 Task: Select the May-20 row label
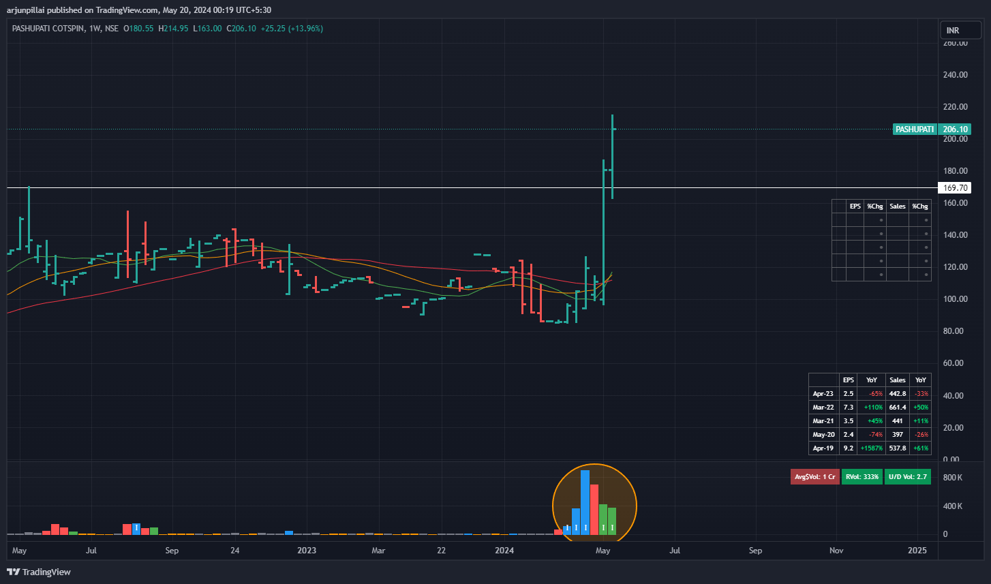823,435
